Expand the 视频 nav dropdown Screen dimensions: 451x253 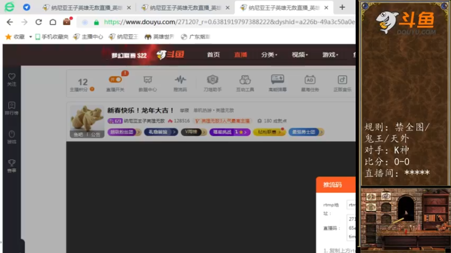point(300,55)
